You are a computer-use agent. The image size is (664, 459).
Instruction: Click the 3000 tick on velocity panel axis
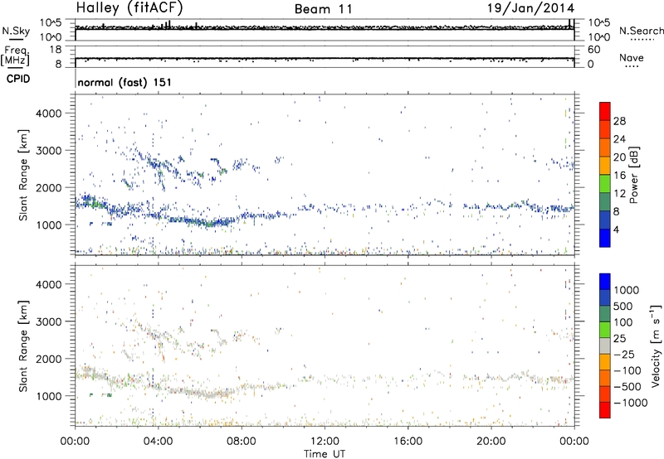(48, 321)
